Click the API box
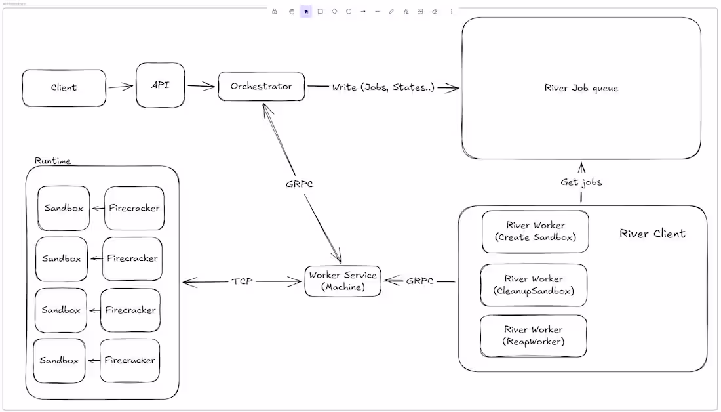 point(161,85)
